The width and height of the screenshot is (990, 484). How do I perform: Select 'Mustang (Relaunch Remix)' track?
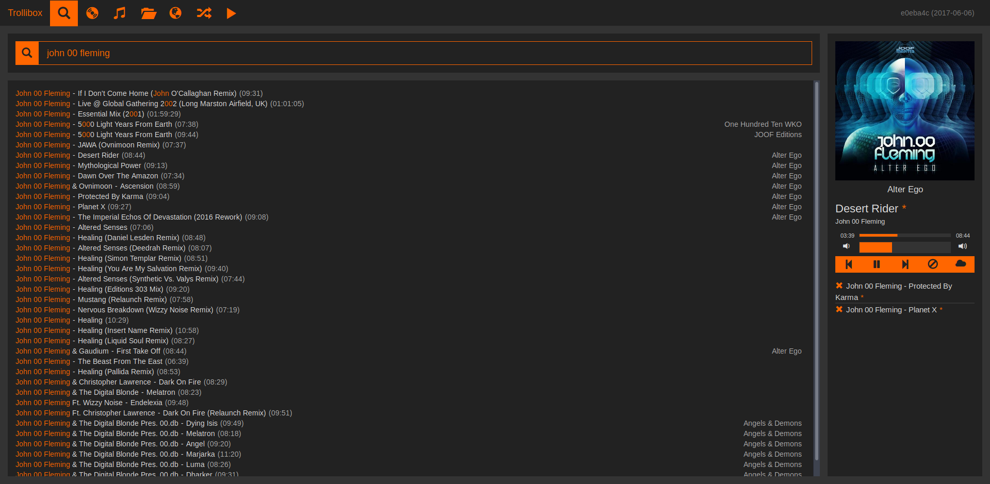[122, 299]
